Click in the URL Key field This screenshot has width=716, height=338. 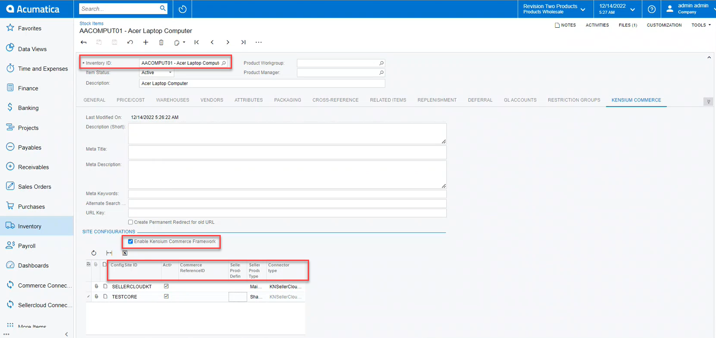coord(287,213)
